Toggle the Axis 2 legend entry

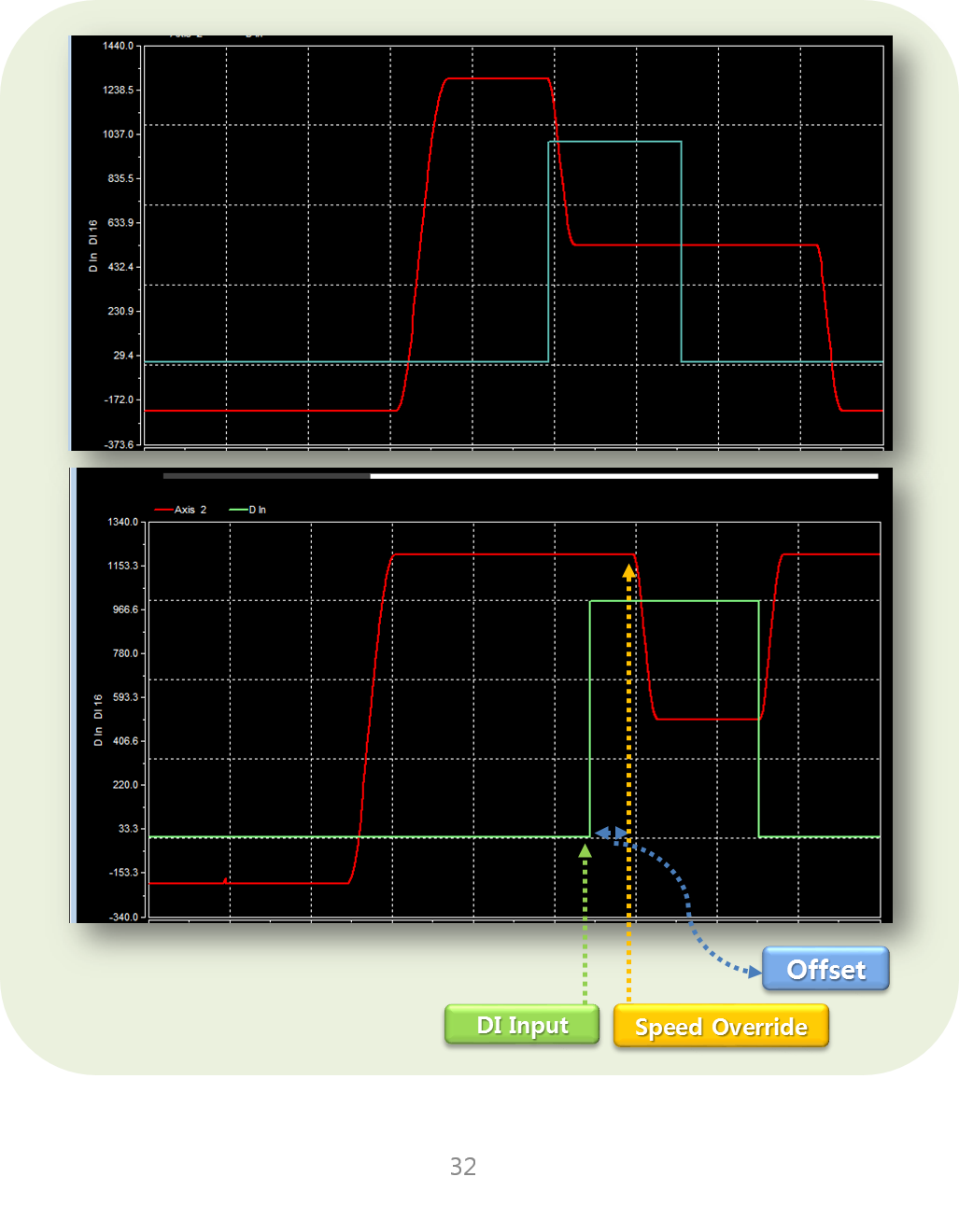point(190,510)
